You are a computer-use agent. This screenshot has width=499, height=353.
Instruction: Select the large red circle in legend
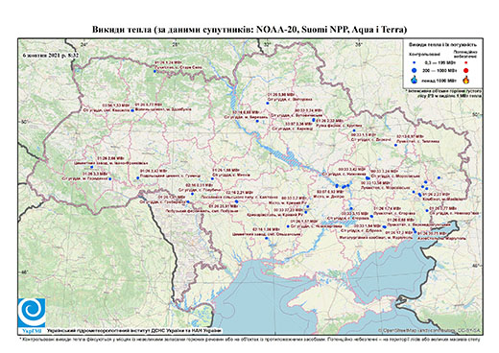(x=466, y=70)
